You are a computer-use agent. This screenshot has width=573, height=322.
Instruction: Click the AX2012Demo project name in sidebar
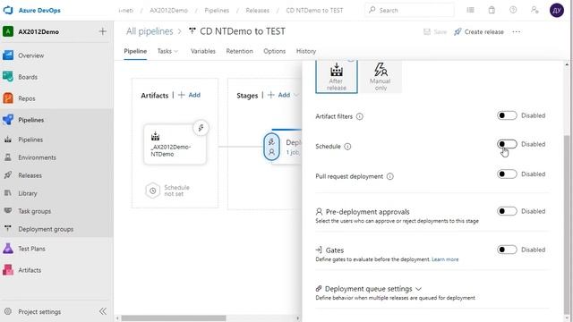tap(38, 32)
